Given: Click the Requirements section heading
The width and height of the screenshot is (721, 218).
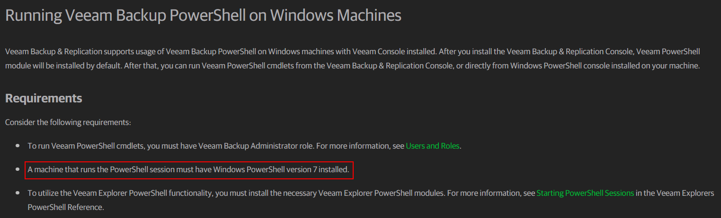Looking at the screenshot, I should (x=44, y=98).
